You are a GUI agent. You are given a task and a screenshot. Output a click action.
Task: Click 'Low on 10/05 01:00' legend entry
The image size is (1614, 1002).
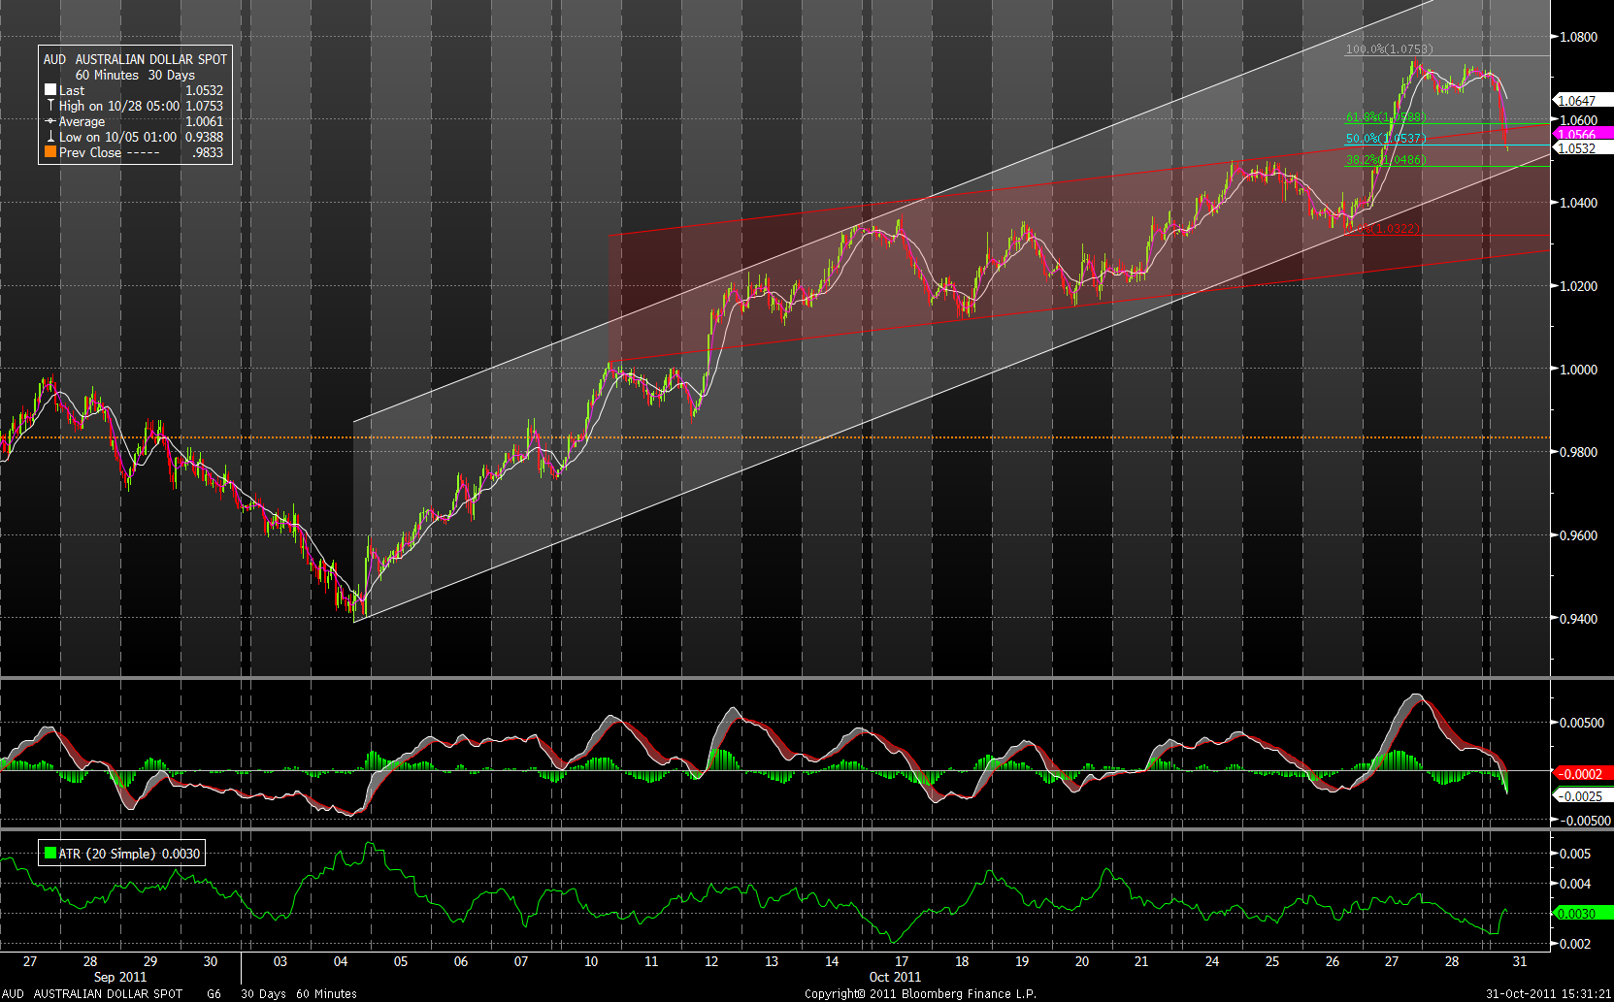[x=117, y=137]
